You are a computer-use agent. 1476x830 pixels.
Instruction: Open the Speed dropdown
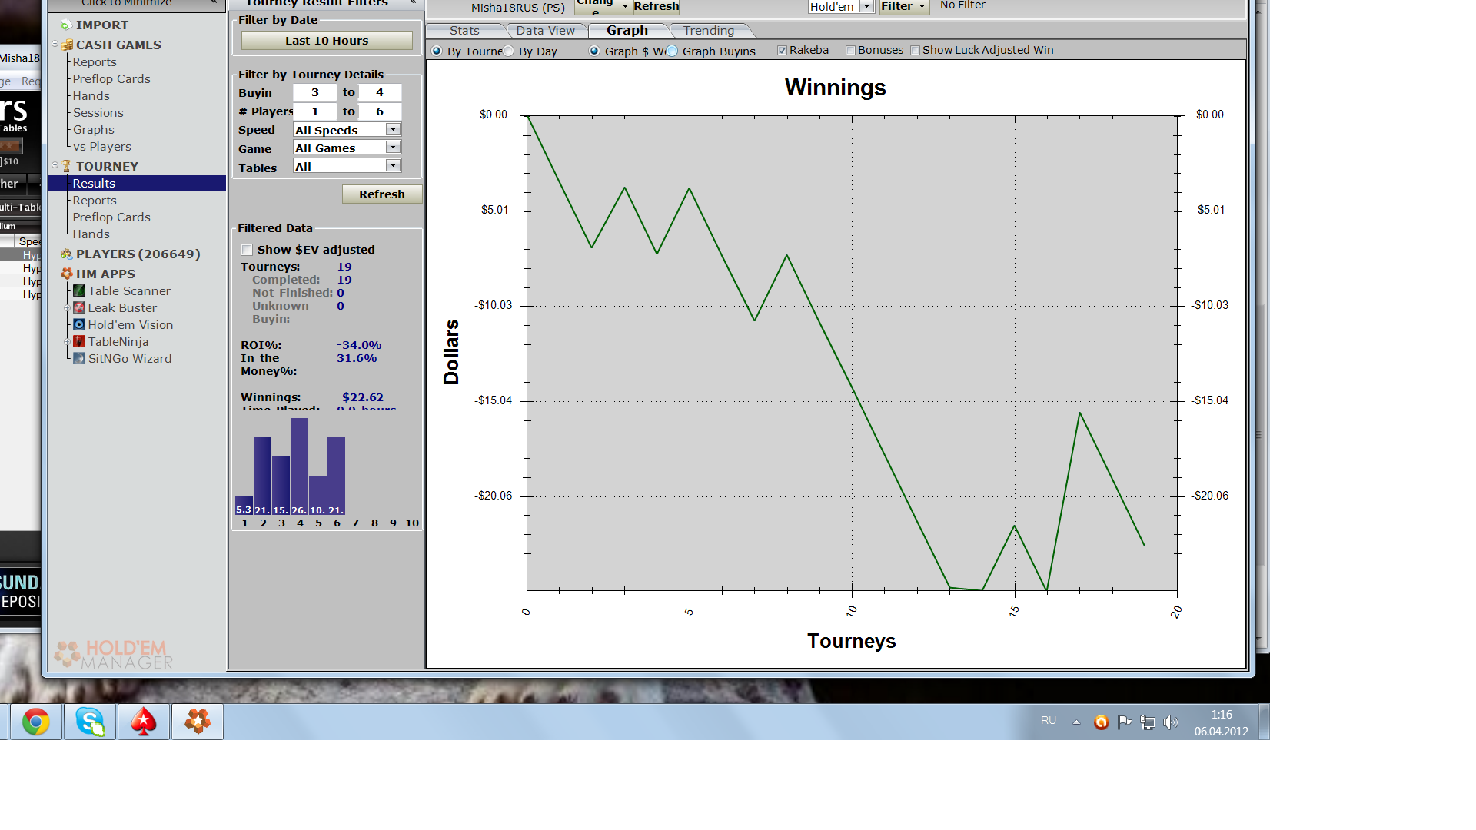point(393,129)
